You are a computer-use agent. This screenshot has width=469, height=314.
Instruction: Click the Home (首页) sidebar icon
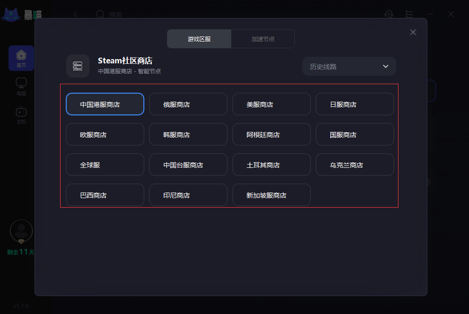click(x=21, y=58)
